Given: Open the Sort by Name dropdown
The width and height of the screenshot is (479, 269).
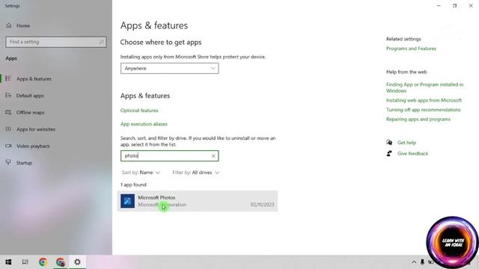Looking at the screenshot, I should coord(141,173).
